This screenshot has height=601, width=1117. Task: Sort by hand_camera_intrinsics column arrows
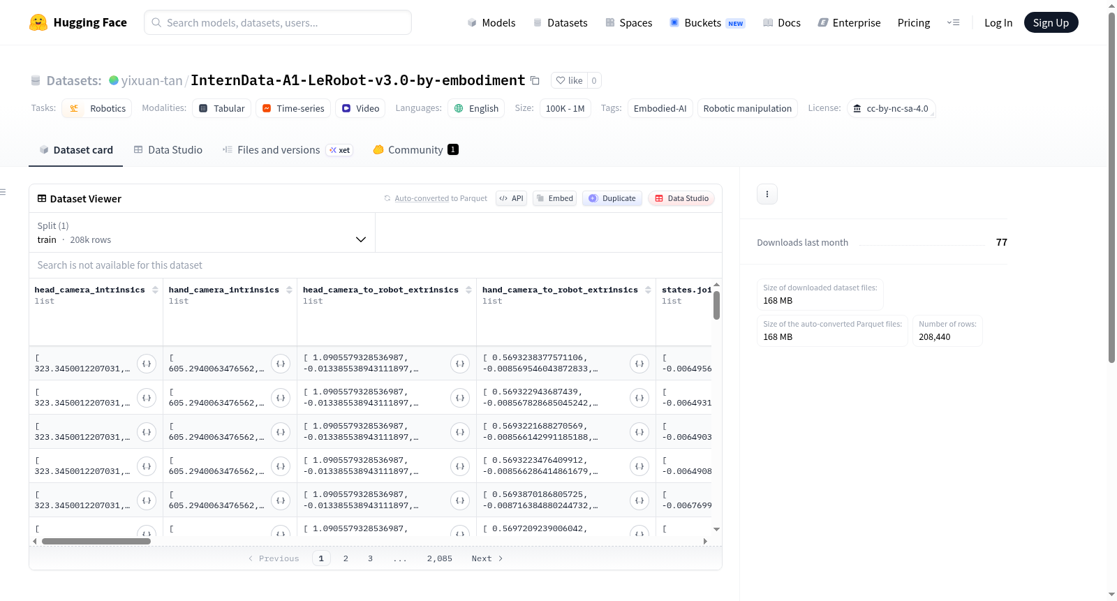[289, 290]
